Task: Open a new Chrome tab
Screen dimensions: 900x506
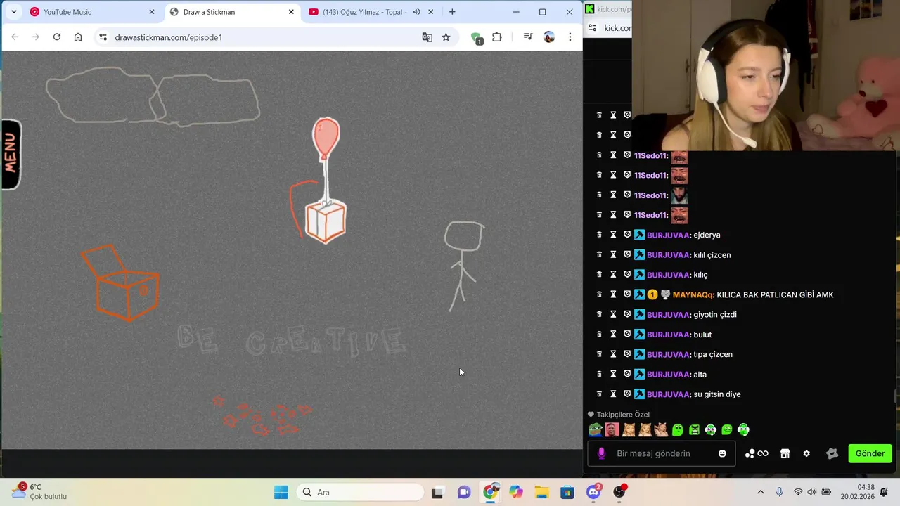Action: point(452,12)
